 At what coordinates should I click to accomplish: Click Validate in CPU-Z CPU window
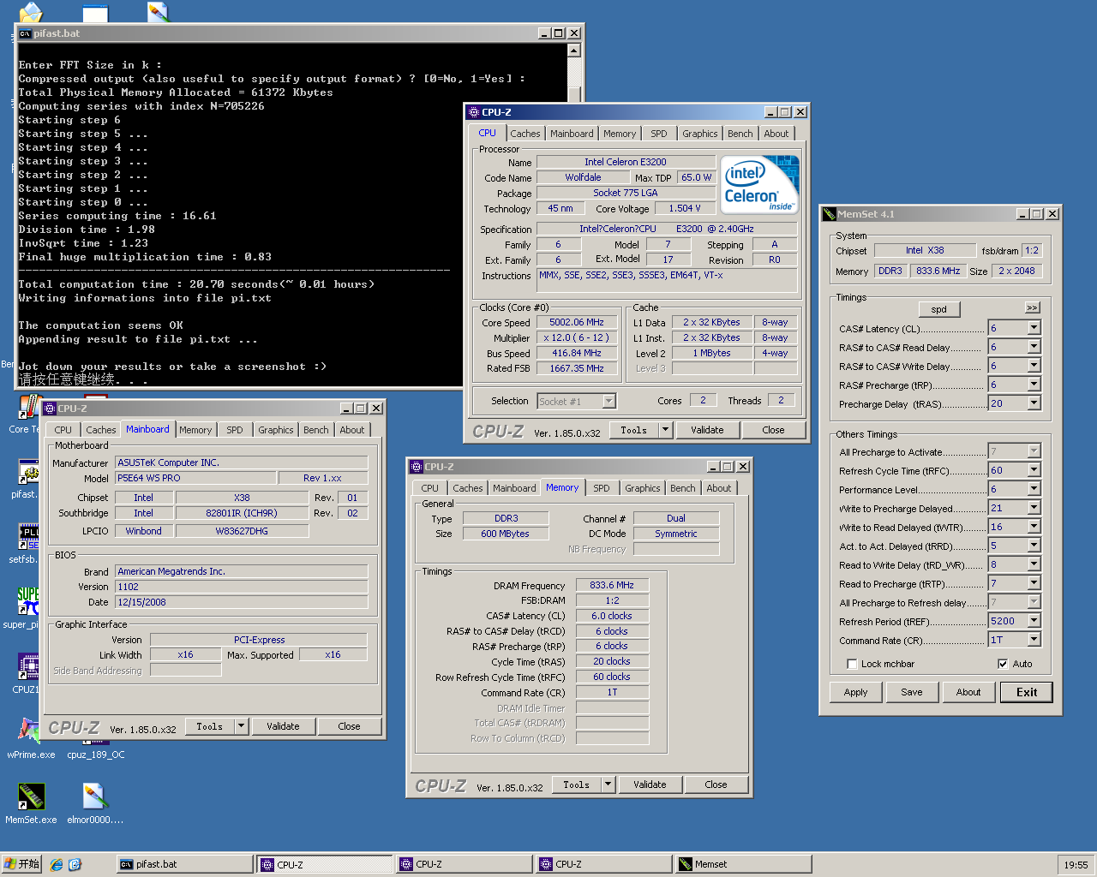(707, 430)
